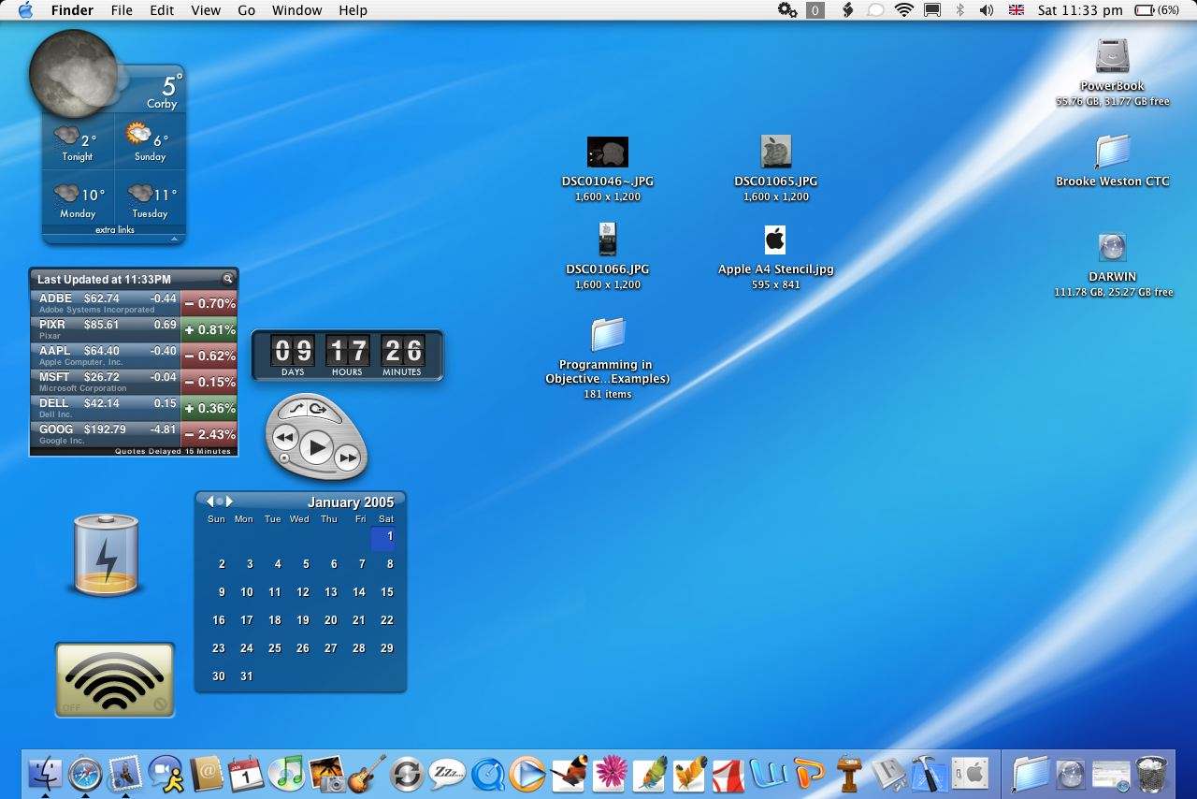Screen dimensions: 1197x799
Task: Open the British flag input menu
Action: pos(1016,10)
